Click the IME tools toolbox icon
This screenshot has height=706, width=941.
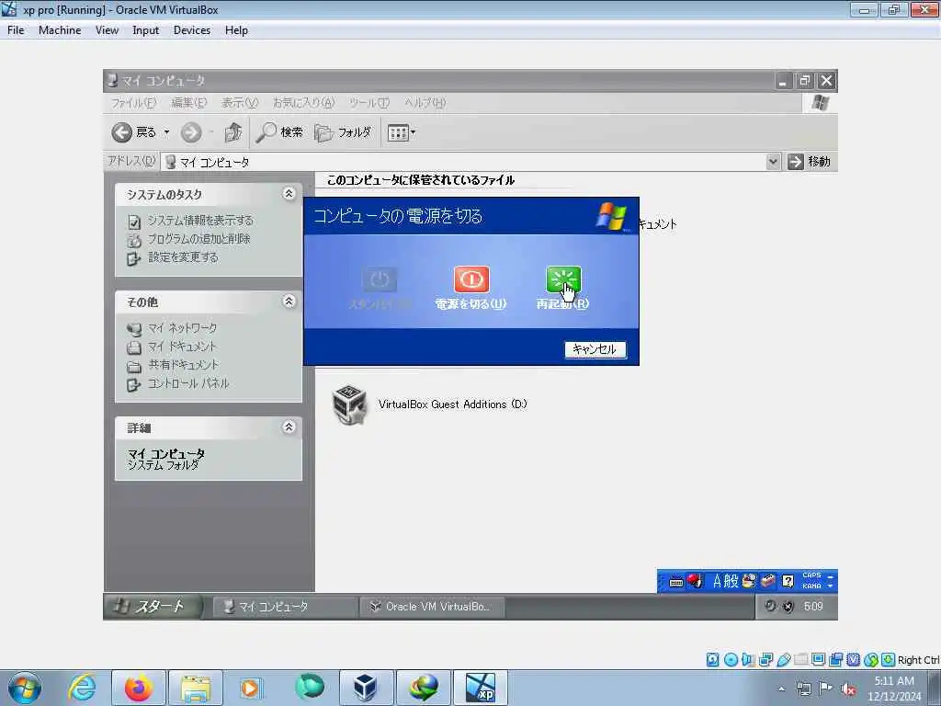pos(768,581)
